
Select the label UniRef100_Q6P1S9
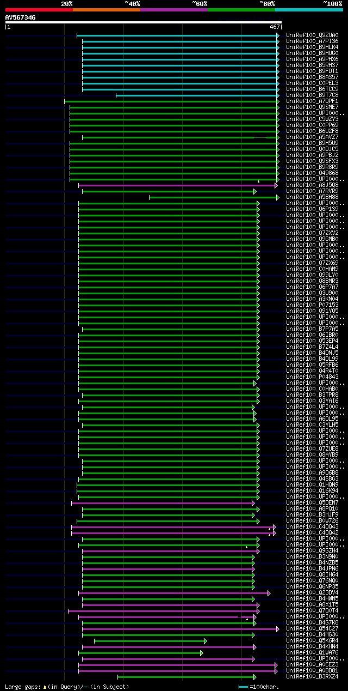pos(312,209)
